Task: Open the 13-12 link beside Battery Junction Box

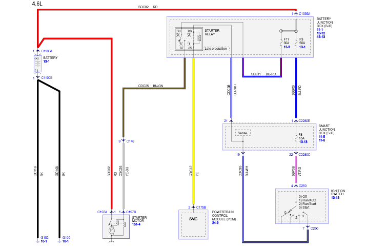Action: 321,33
